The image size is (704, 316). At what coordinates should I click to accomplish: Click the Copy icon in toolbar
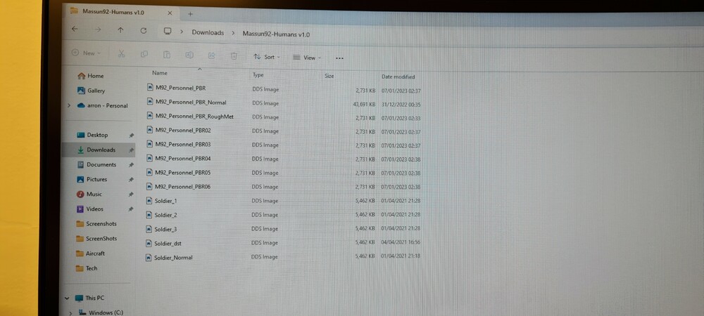[x=144, y=54]
